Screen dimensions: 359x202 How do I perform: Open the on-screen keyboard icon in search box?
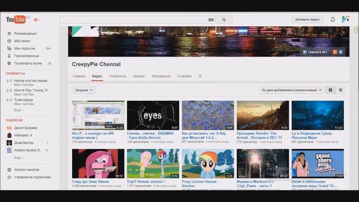click(x=211, y=20)
